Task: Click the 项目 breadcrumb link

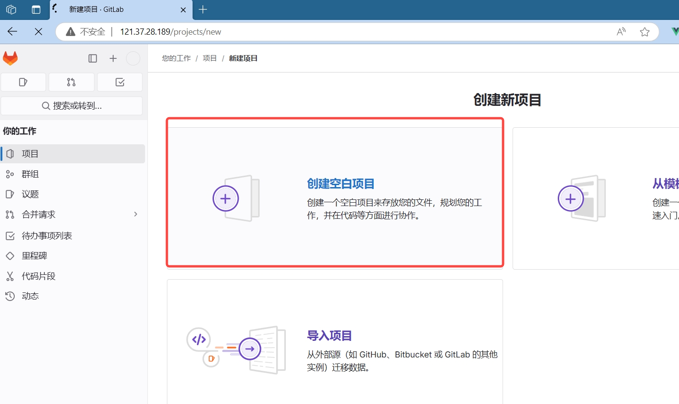Action: 210,58
